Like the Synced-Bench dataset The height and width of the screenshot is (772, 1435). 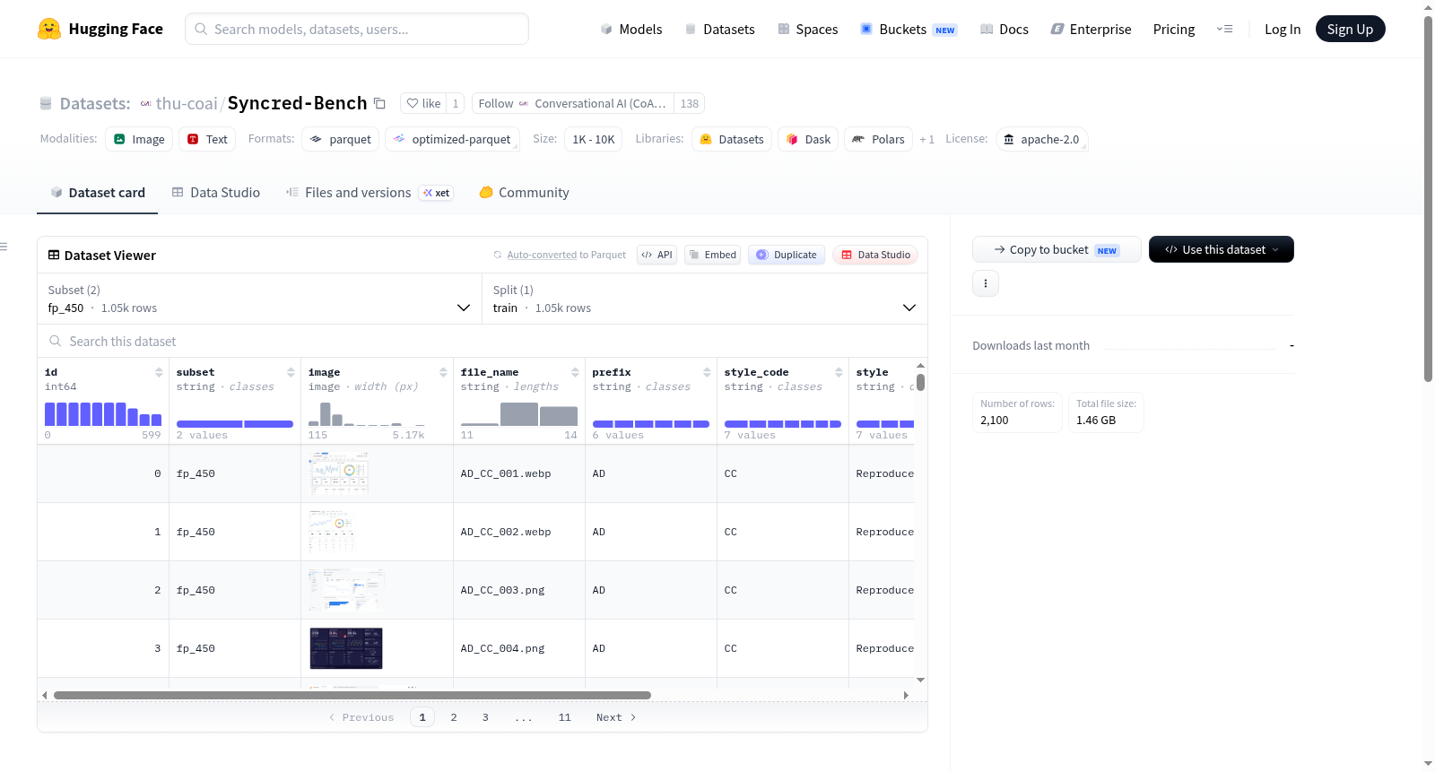[x=423, y=103]
